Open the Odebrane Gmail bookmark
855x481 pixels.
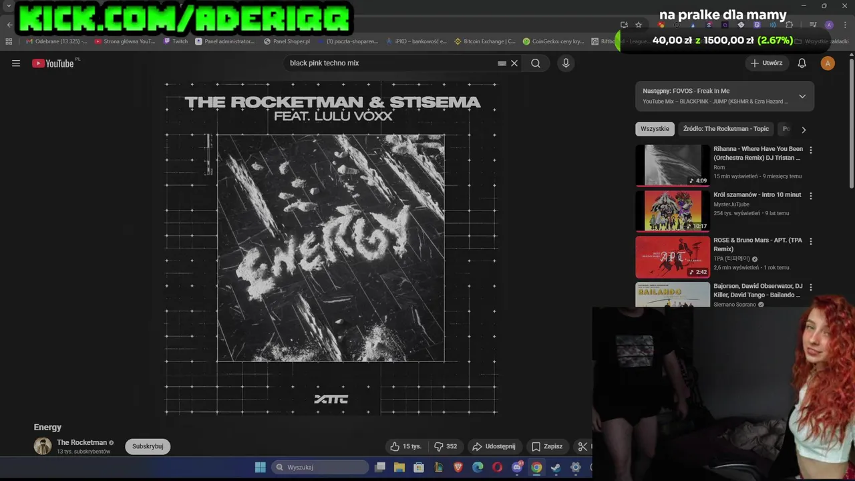(56, 41)
